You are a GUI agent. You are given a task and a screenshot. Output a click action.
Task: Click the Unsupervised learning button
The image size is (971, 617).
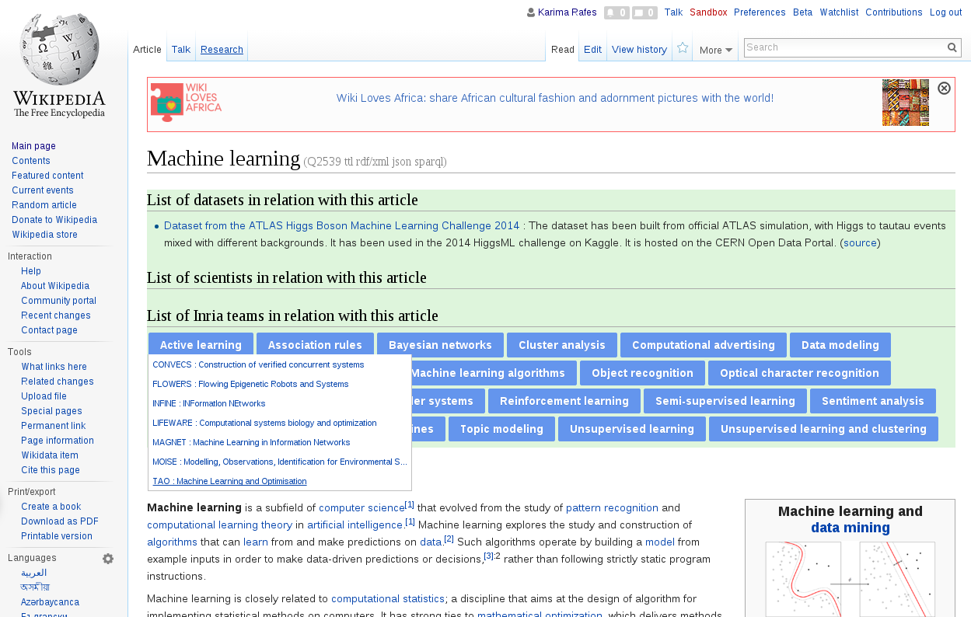tap(632, 429)
